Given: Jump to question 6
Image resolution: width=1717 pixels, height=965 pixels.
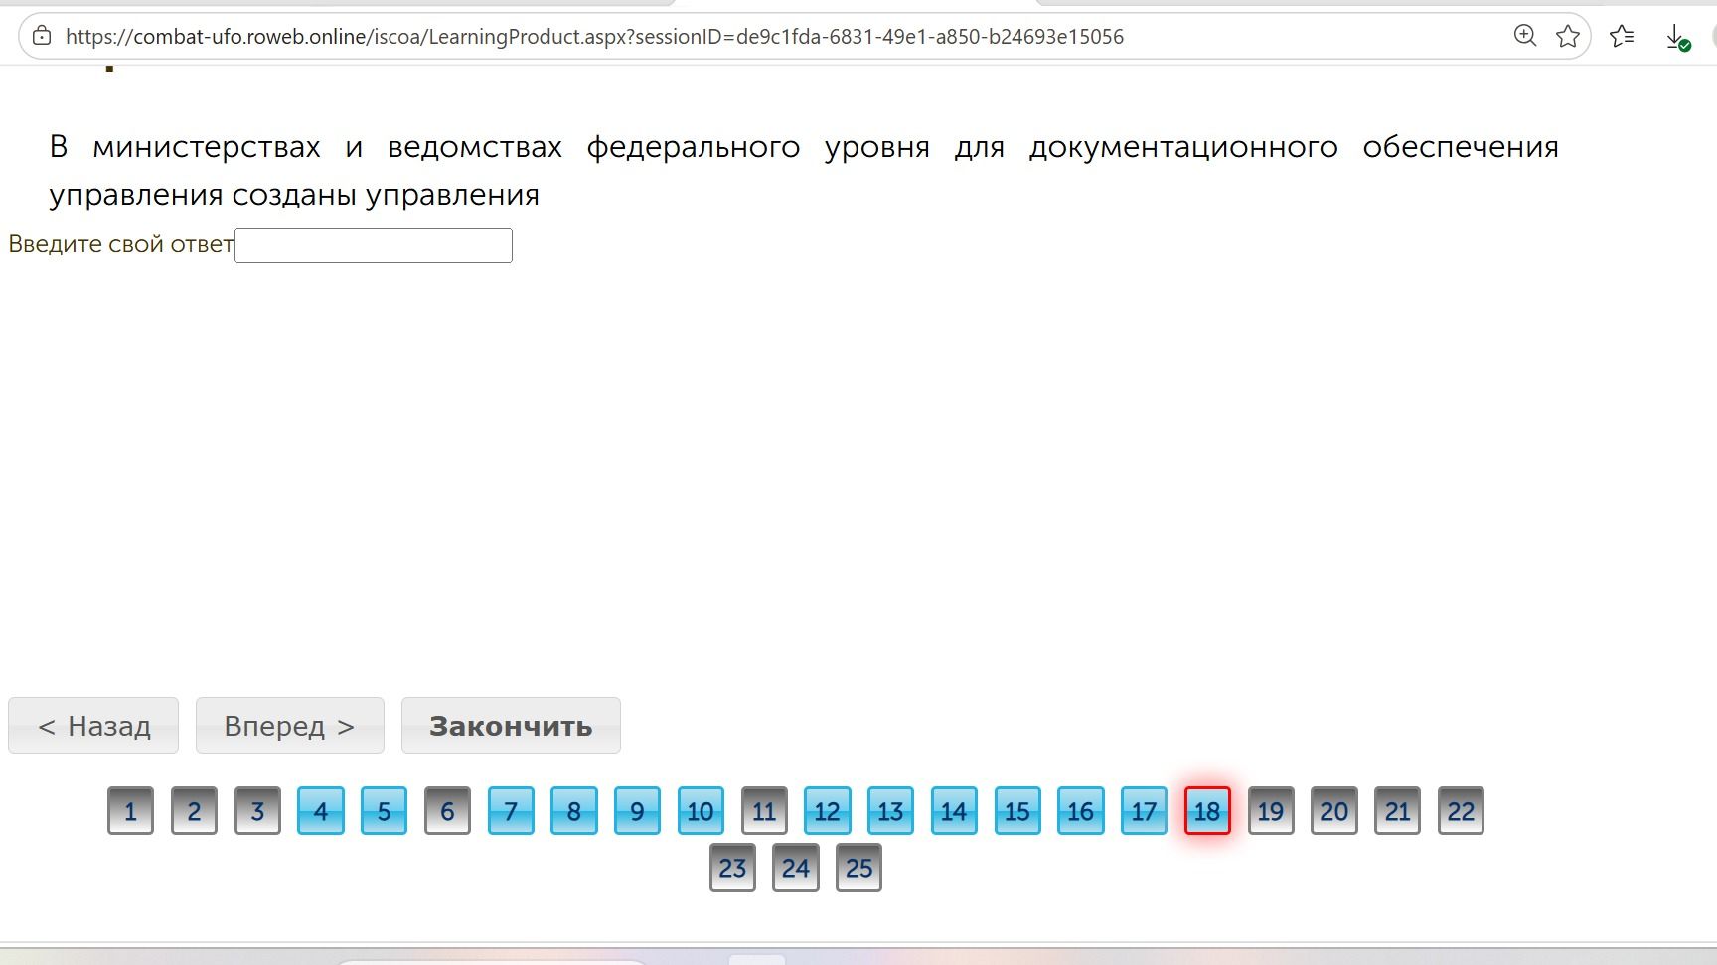Looking at the screenshot, I should [447, 811].
